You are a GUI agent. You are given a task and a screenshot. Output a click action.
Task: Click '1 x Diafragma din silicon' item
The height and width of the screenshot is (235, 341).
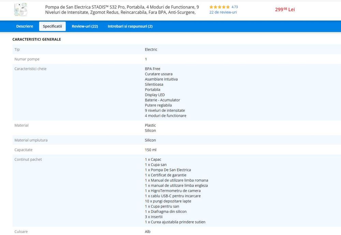[166, 211]
